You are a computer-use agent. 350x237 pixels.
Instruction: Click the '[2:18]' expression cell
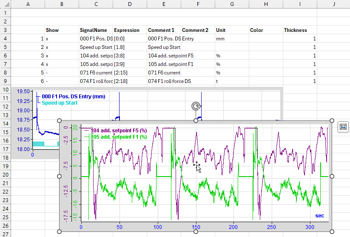coord(130,81)
